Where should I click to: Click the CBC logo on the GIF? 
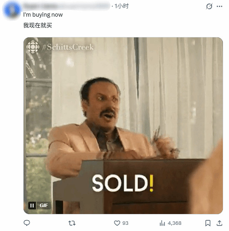[33, 47]
